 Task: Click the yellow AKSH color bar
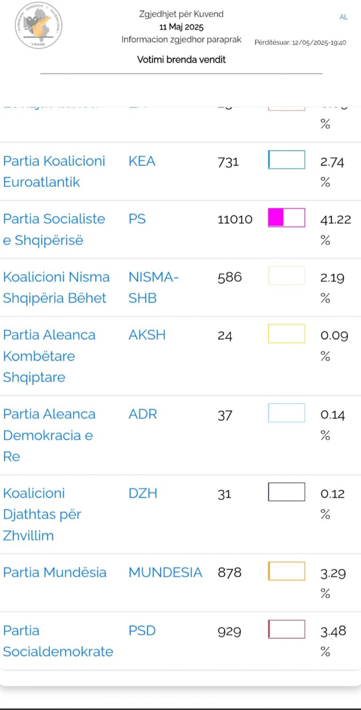[x=286, y=334]
